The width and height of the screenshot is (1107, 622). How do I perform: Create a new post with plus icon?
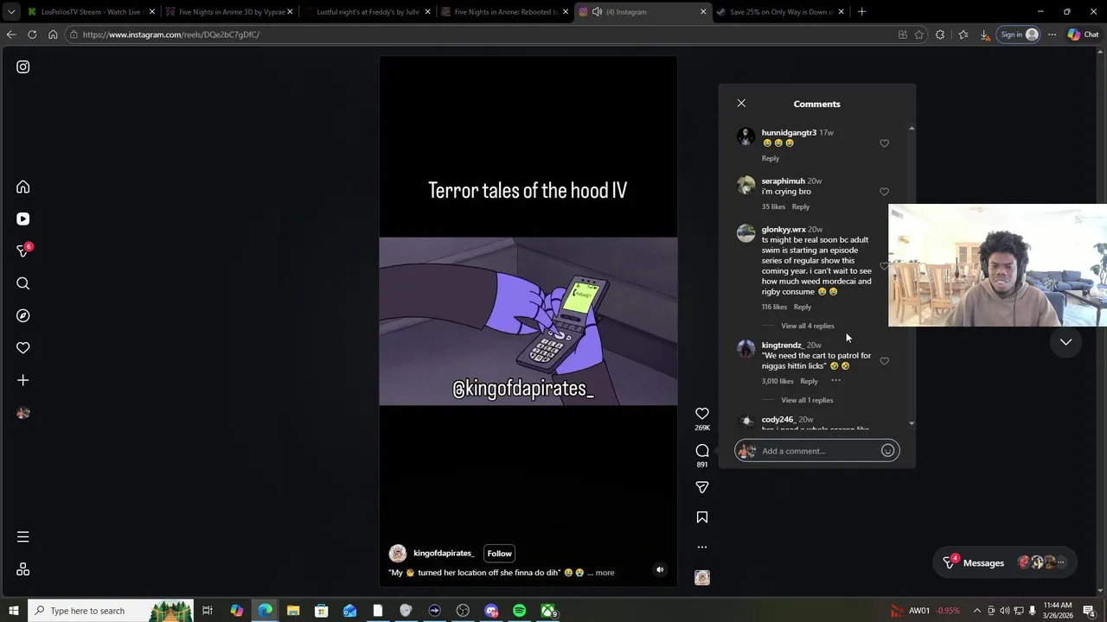[23, 380]
